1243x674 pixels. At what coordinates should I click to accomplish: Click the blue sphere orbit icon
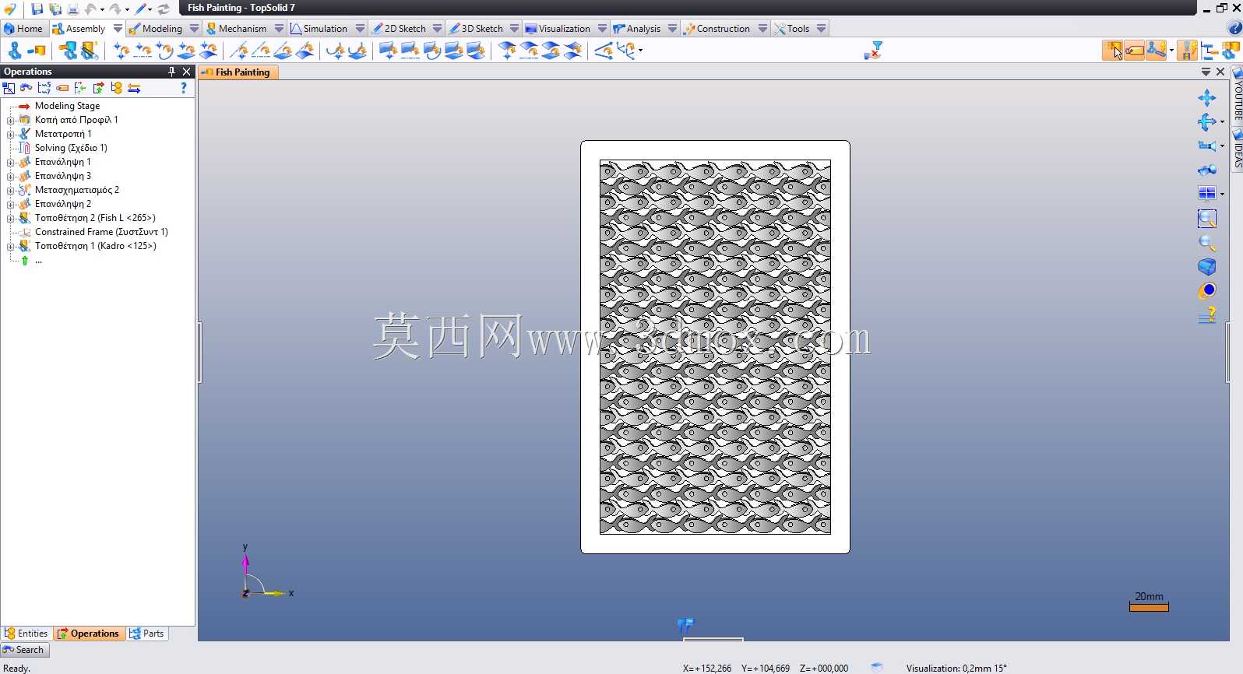pyautogui.click(x=1207, y=291)
